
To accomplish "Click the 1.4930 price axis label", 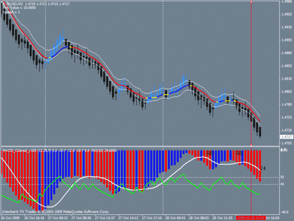I will click(286, 27).
